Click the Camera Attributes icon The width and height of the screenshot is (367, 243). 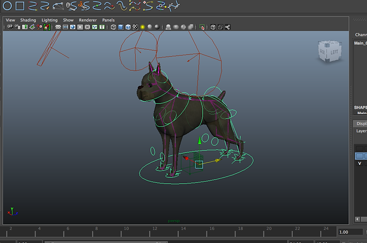coord(18,27)
